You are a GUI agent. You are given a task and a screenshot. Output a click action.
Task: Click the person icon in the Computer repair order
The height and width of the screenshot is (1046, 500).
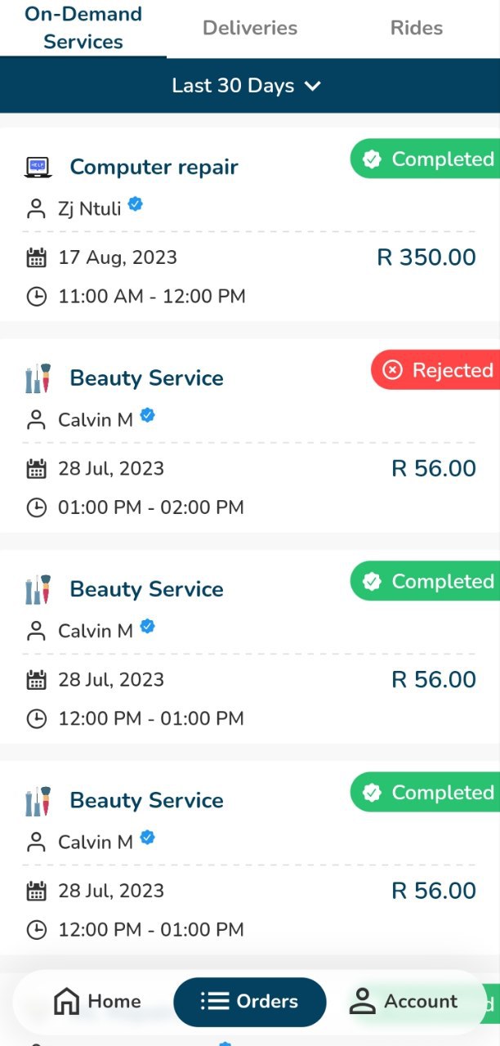(x=36, y=209)
